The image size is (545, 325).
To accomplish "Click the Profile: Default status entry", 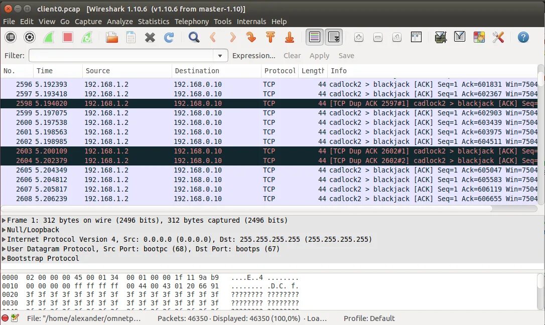I will [x=369, y=318].
